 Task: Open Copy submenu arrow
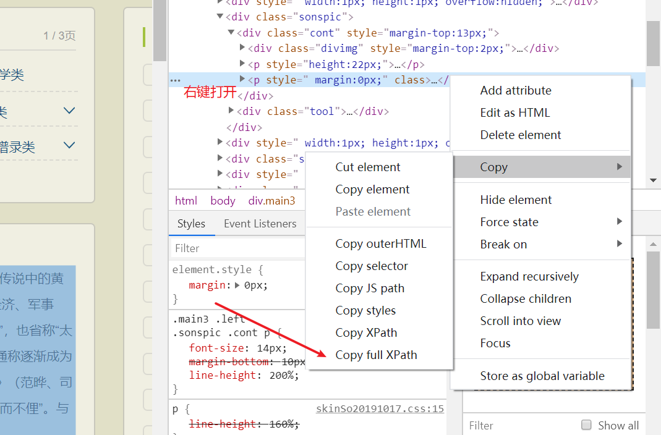pyautogui.click(x=620, y=166)
